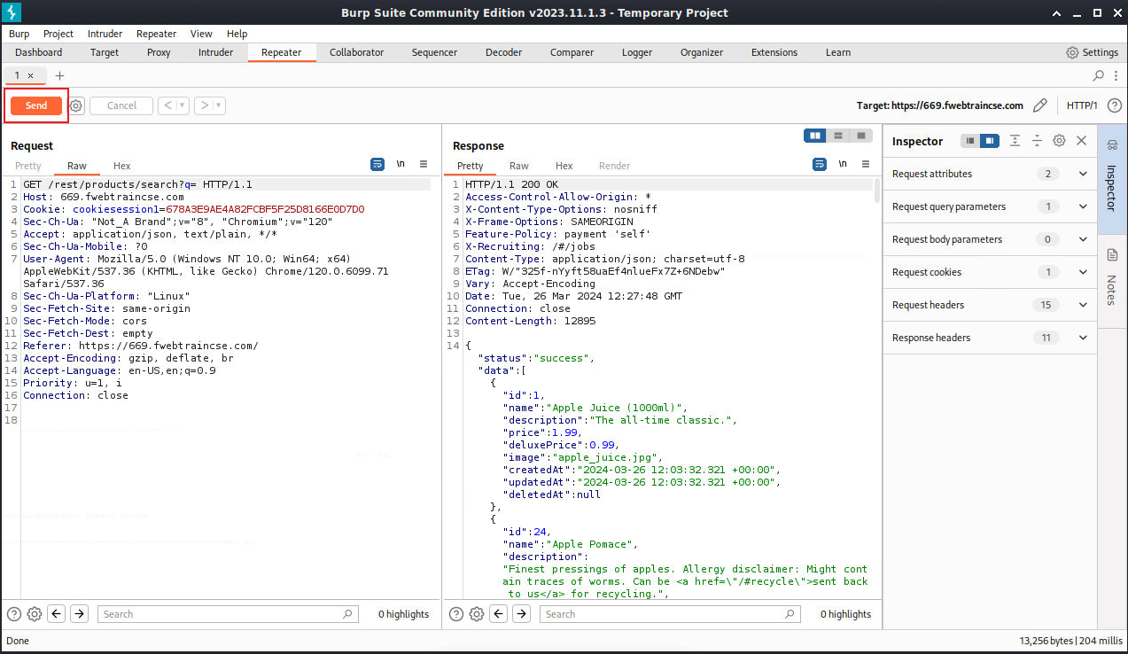Viewport: 1128px width, 654px height.
Task: Edit target with the pencil icon
Action: point(1040,105)
